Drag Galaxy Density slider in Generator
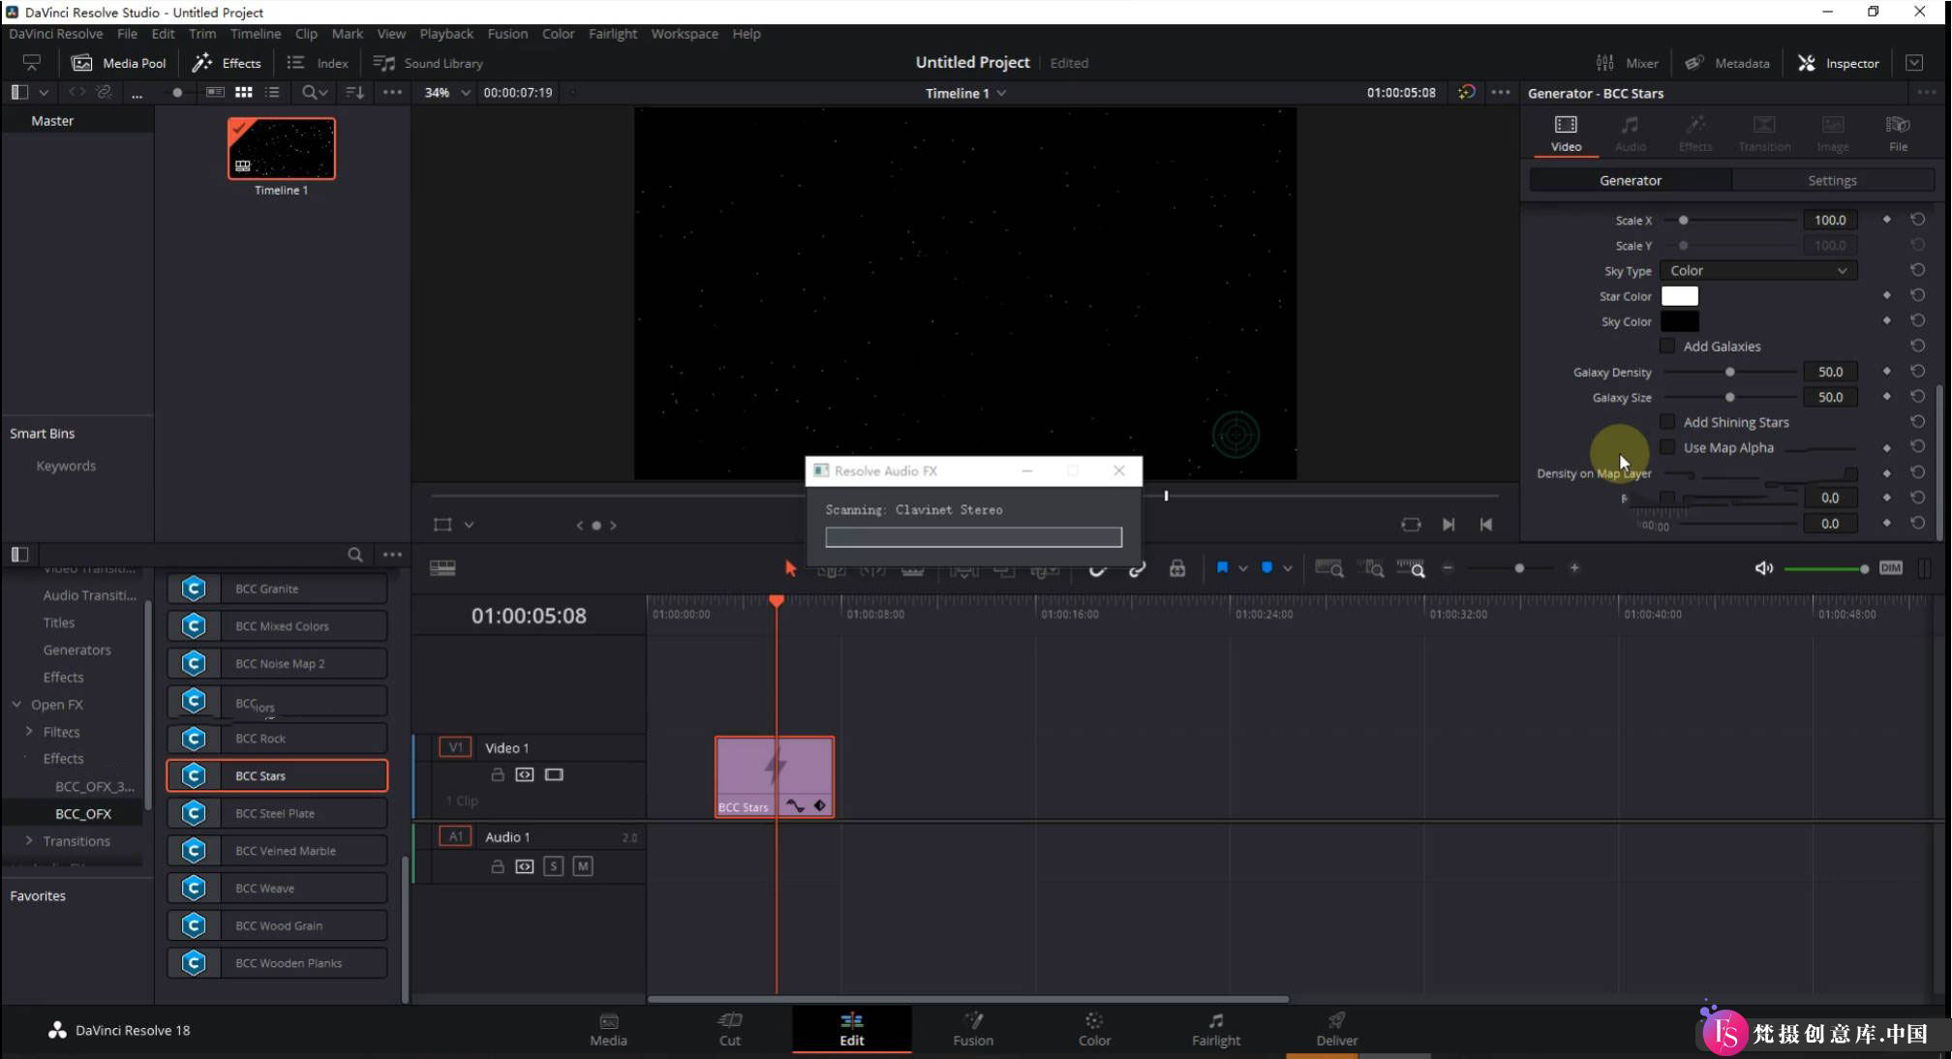Viewport: 1952px width, 1059px height. pyautogui.click(x=1727, y=372)
